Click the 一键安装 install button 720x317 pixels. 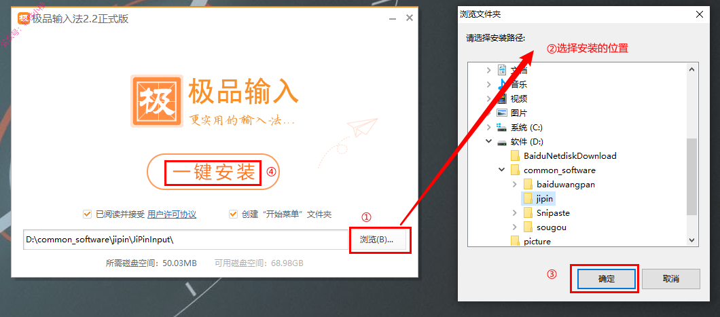pyautogui.click(x=213, y=172)
